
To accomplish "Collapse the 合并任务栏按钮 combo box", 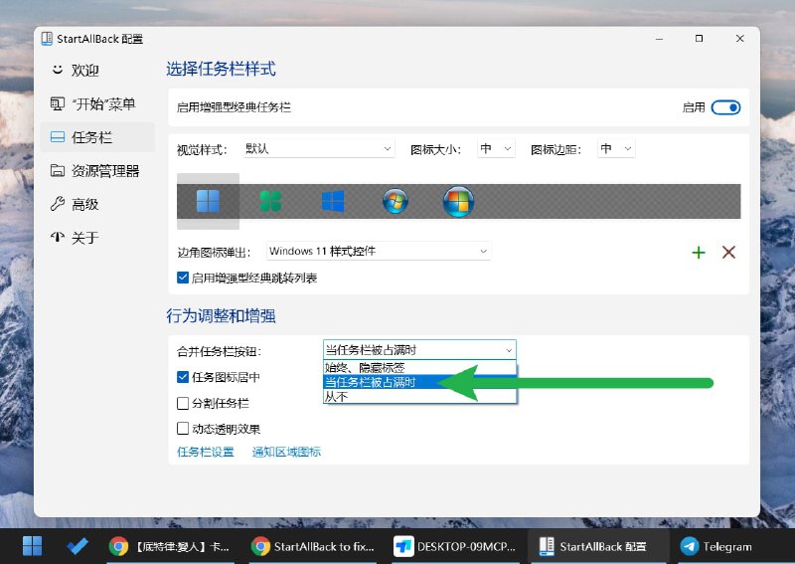I will coord(419,350).
